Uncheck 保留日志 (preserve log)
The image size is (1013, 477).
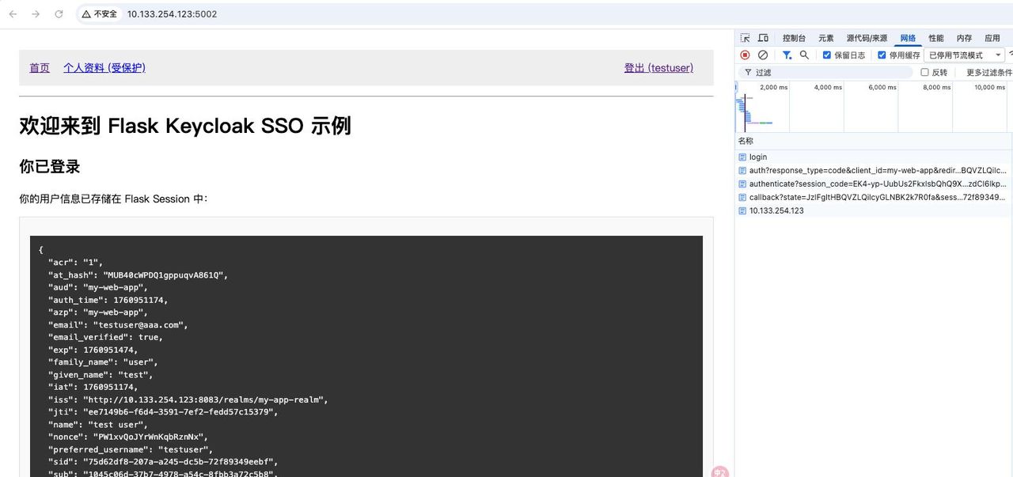coord(825,54)
